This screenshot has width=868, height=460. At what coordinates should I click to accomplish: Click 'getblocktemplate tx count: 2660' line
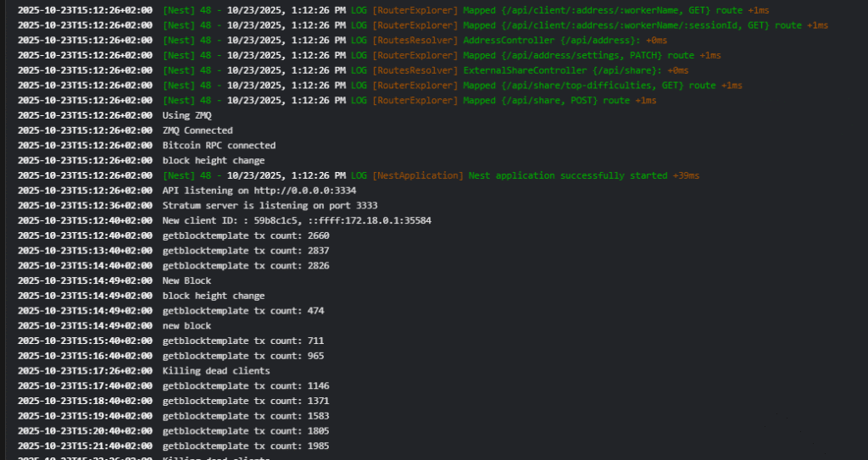coord(246,236)
